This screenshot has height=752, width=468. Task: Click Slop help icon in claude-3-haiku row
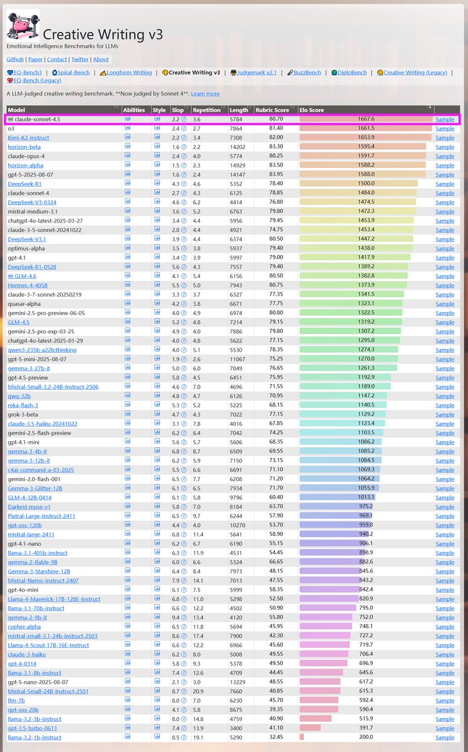[184, 654]
